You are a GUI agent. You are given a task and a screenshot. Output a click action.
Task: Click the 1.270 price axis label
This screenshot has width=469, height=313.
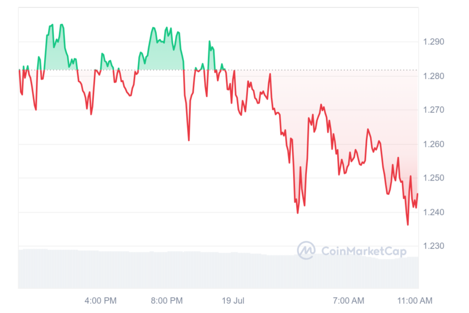[433, 110]
